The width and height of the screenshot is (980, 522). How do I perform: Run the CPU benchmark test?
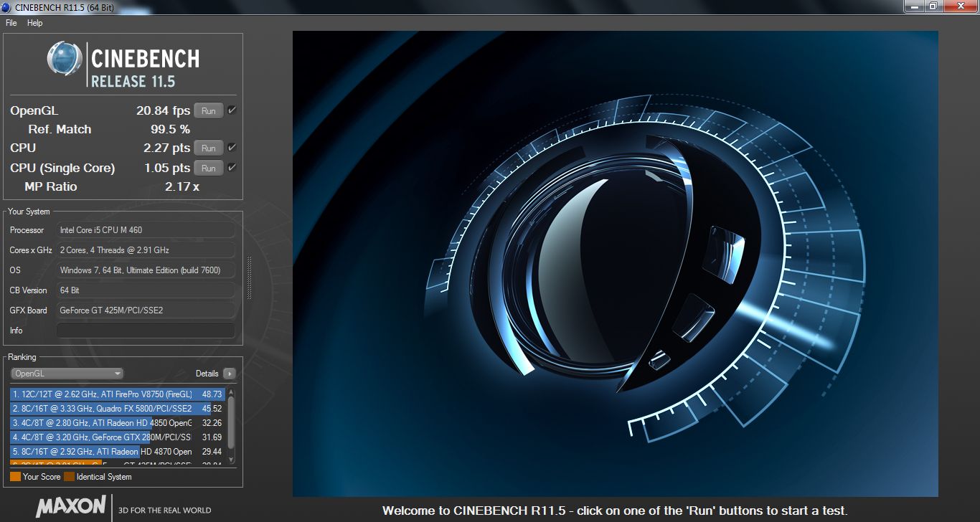pyautogui.click(x=209, y=148)
